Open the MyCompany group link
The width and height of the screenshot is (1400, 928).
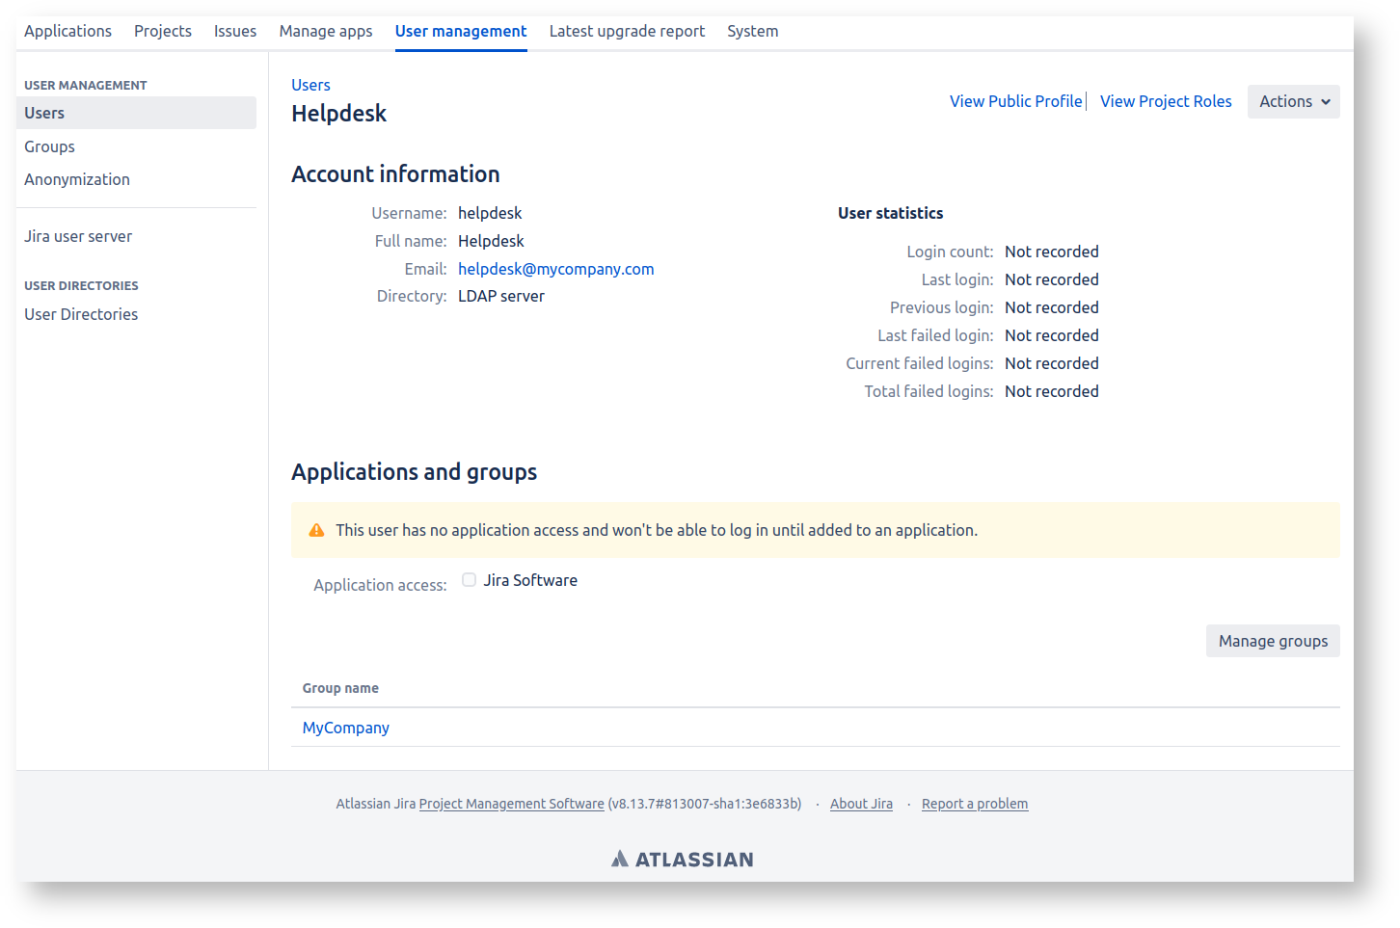(346, 728)
